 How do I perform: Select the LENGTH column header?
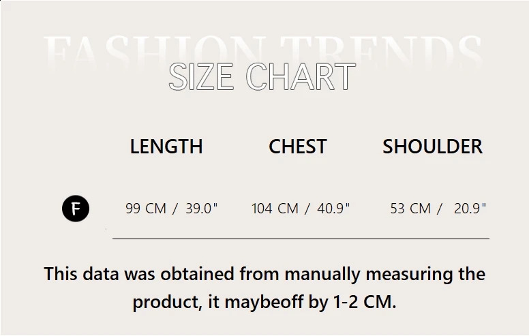(x=166, y=147)
